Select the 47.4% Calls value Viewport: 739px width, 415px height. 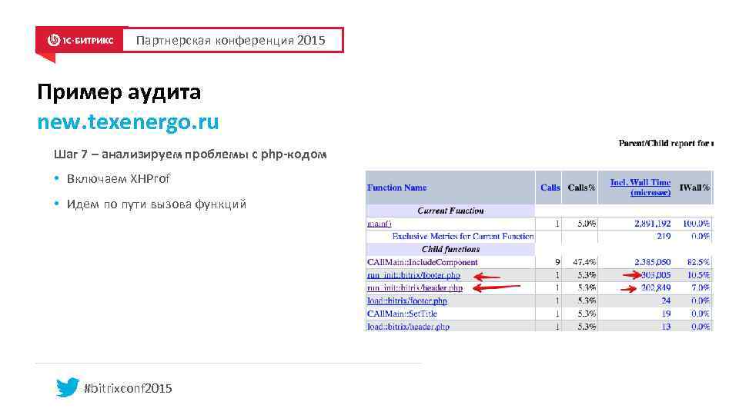tap(584, 262)
